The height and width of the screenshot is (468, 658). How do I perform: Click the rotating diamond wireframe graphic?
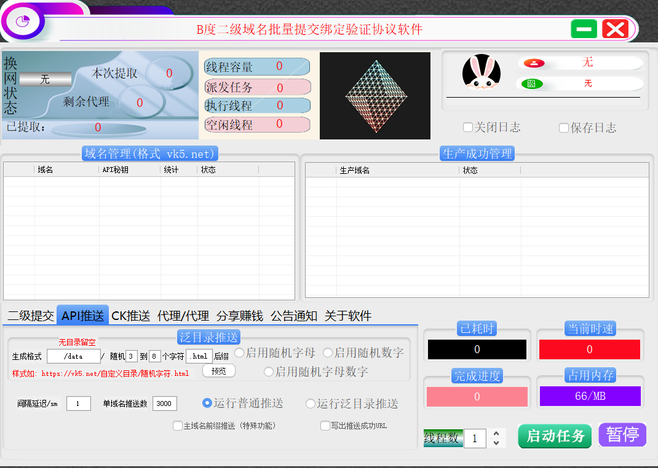pyautogui.click(x=368, y=96)
